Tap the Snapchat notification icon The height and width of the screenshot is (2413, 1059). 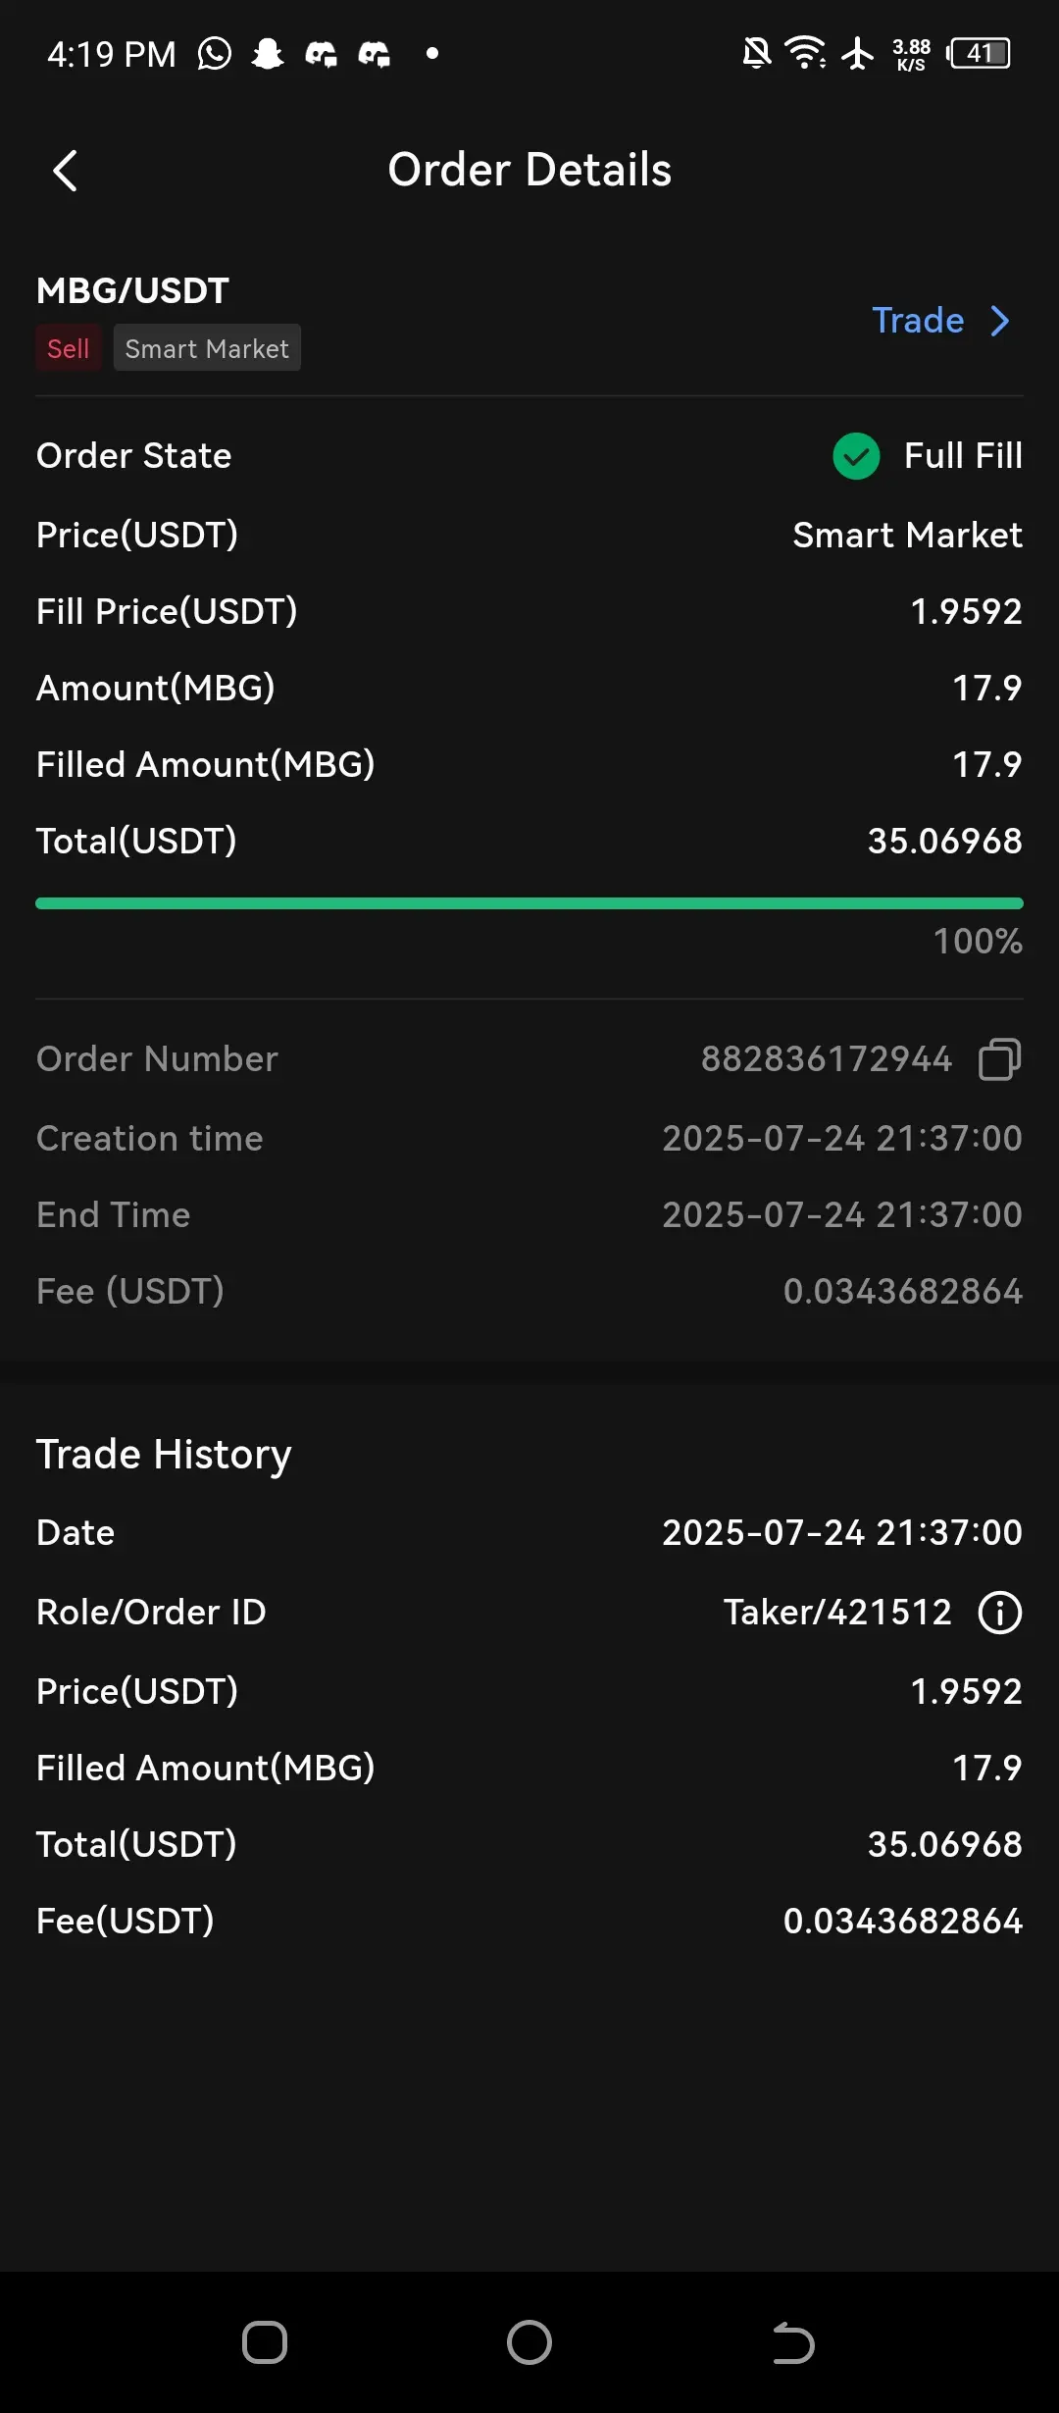(268, 53)
